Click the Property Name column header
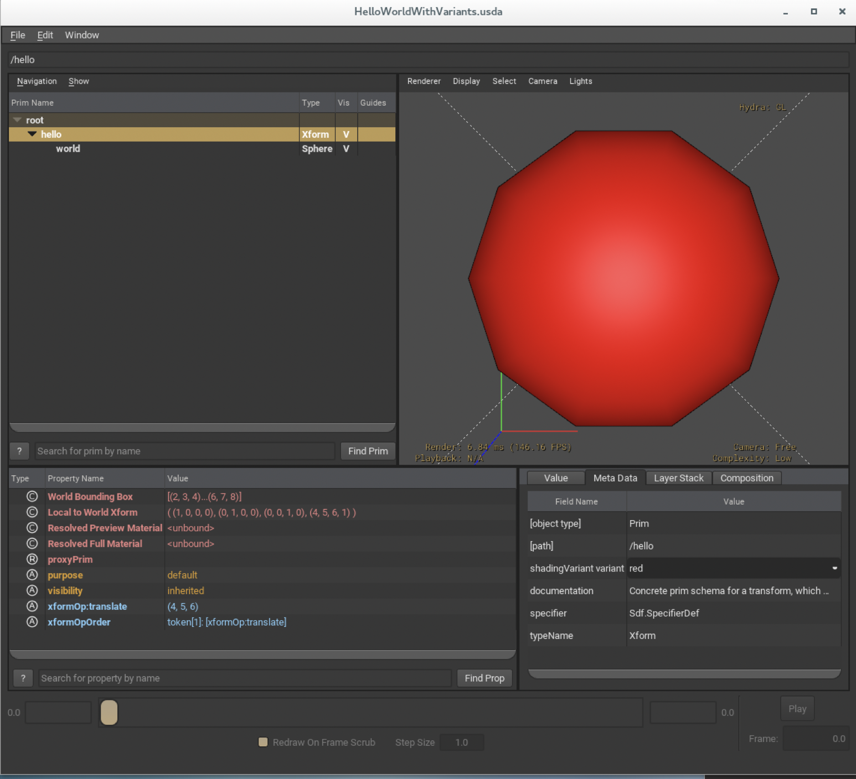This screenshot has height=779, width=856. tap(105, 479)
